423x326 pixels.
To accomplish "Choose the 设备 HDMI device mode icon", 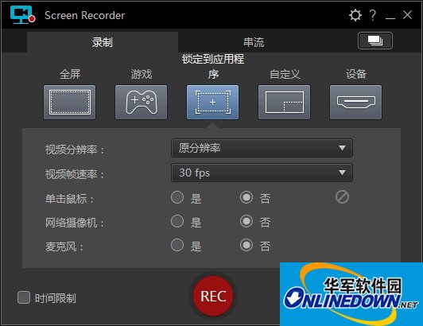I will pos(356,103).
